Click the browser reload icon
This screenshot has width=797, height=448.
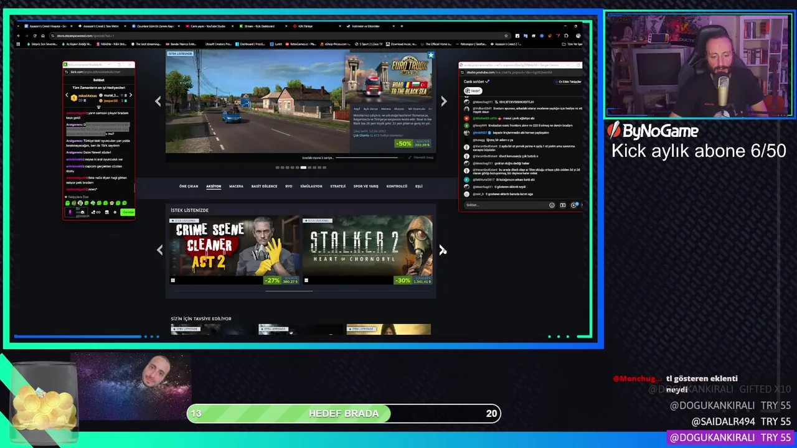click(35, 35)
